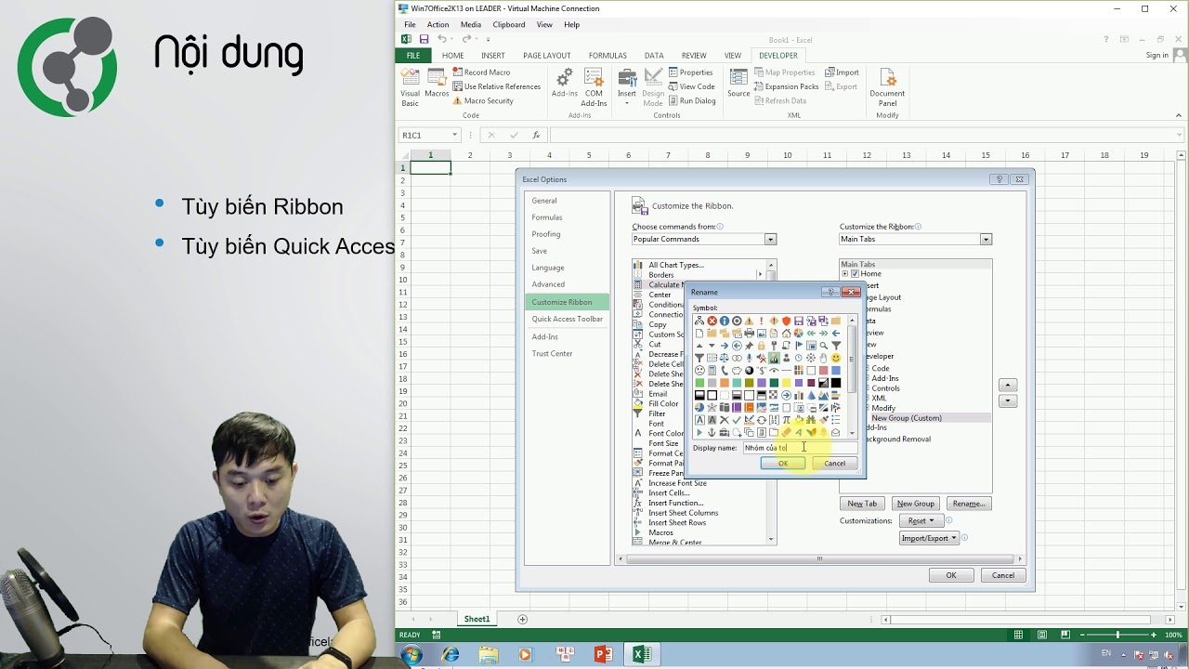This screenshot has height=669, width=1189.
Task: Pick the blue info symbol
Action: click(x=725, y=321)
